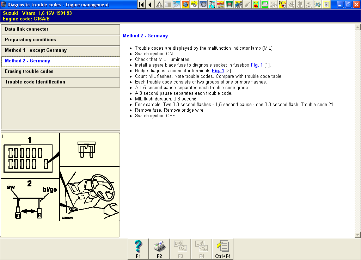Click the 'Count MIL flashes' instruction line
The width and height of the screenshot is (361, 260).
[209, 76]
